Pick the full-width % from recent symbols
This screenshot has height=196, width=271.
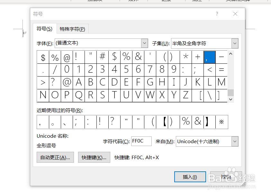tap(185, 122)
